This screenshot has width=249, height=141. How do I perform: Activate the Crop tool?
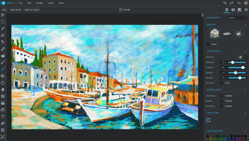[x=3, y=130]
